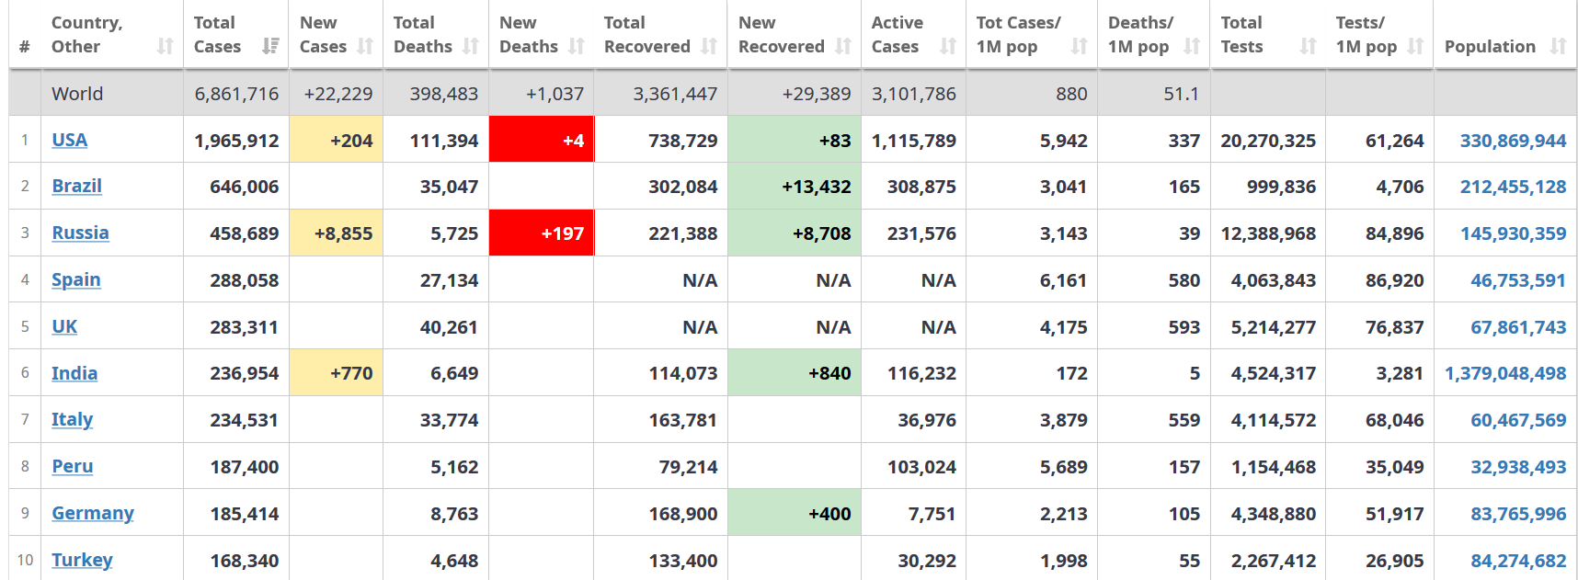Click Brazil new recovered +13,432
Image resolution: width=1578 pixels, height=580 pixels.
(795, 187)
